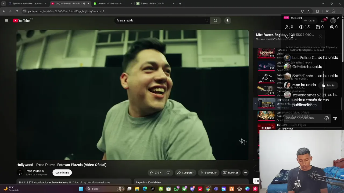This screenshot has width=344, height=193.
Task: Greet user 'm' with Saludar button
Action: click(x=329, y=85)
